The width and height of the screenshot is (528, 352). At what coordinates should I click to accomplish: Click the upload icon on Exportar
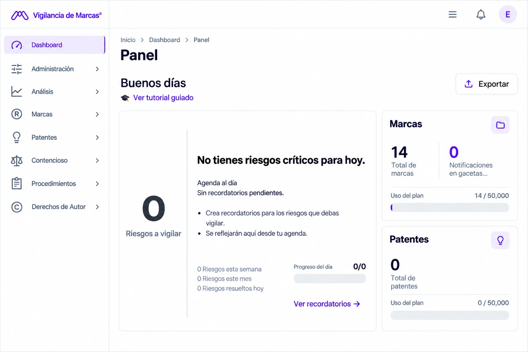tap(469, 84)
